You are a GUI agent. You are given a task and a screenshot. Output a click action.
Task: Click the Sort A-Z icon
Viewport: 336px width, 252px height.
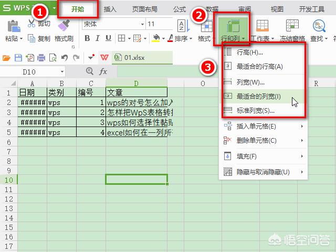183,26
